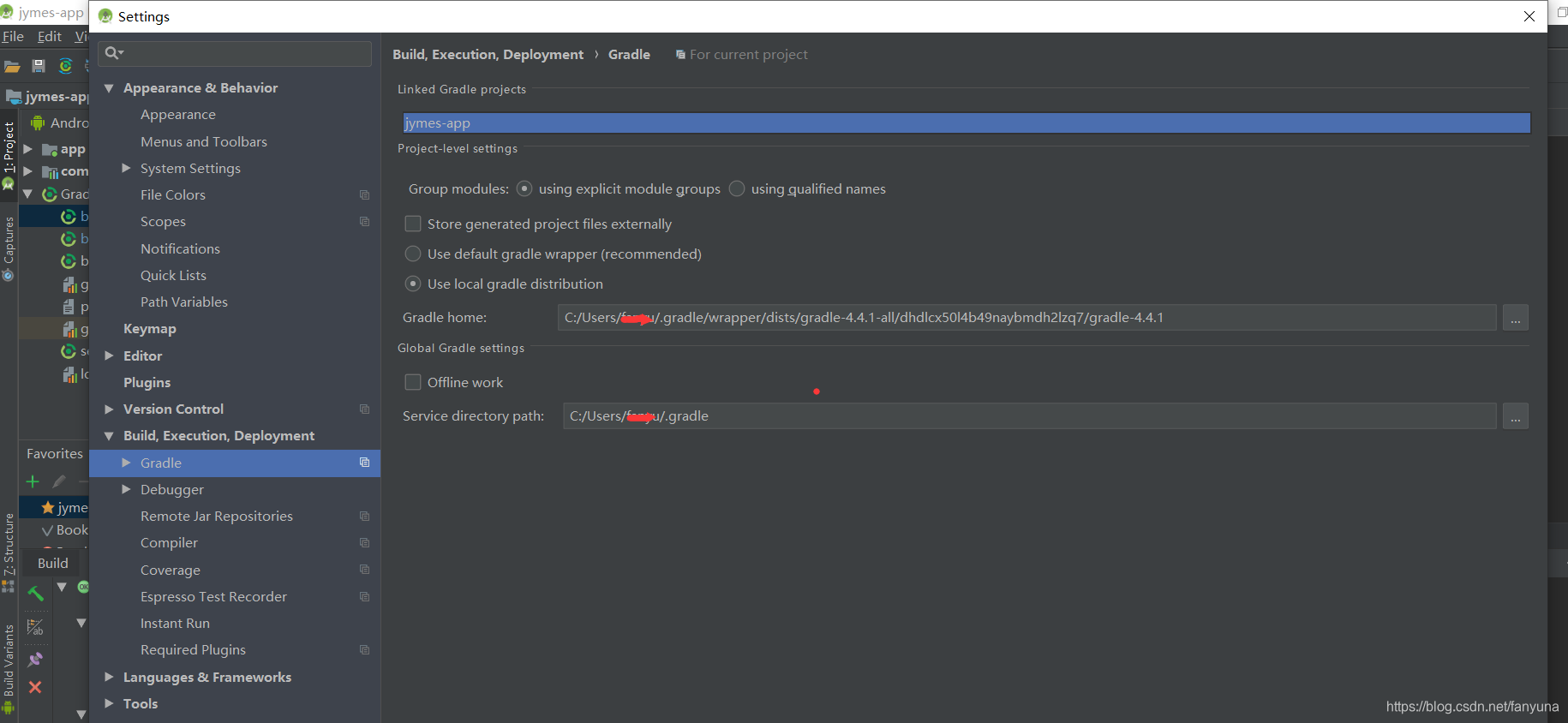Expand Languages & Frameworks section
1568x723 pixels.
(x=109, y=677)
